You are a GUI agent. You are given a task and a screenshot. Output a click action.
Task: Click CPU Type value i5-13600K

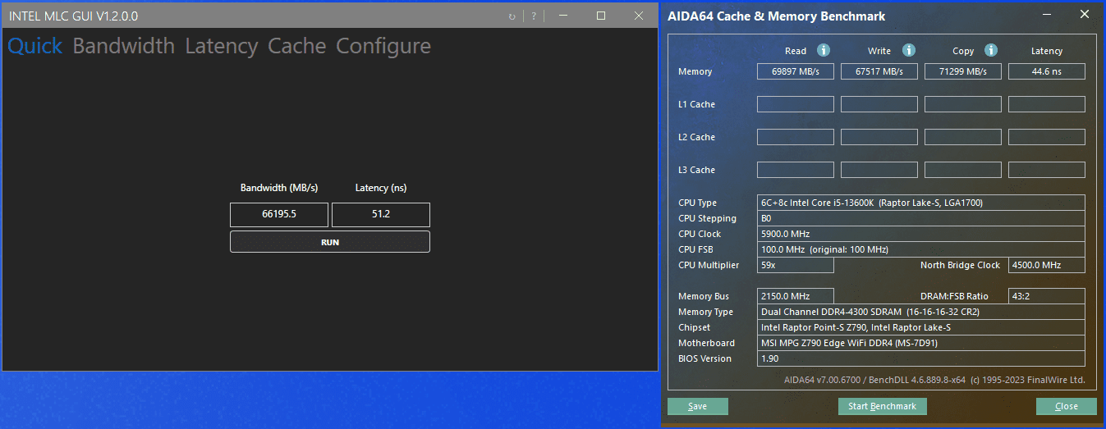[x=921, y=203]
